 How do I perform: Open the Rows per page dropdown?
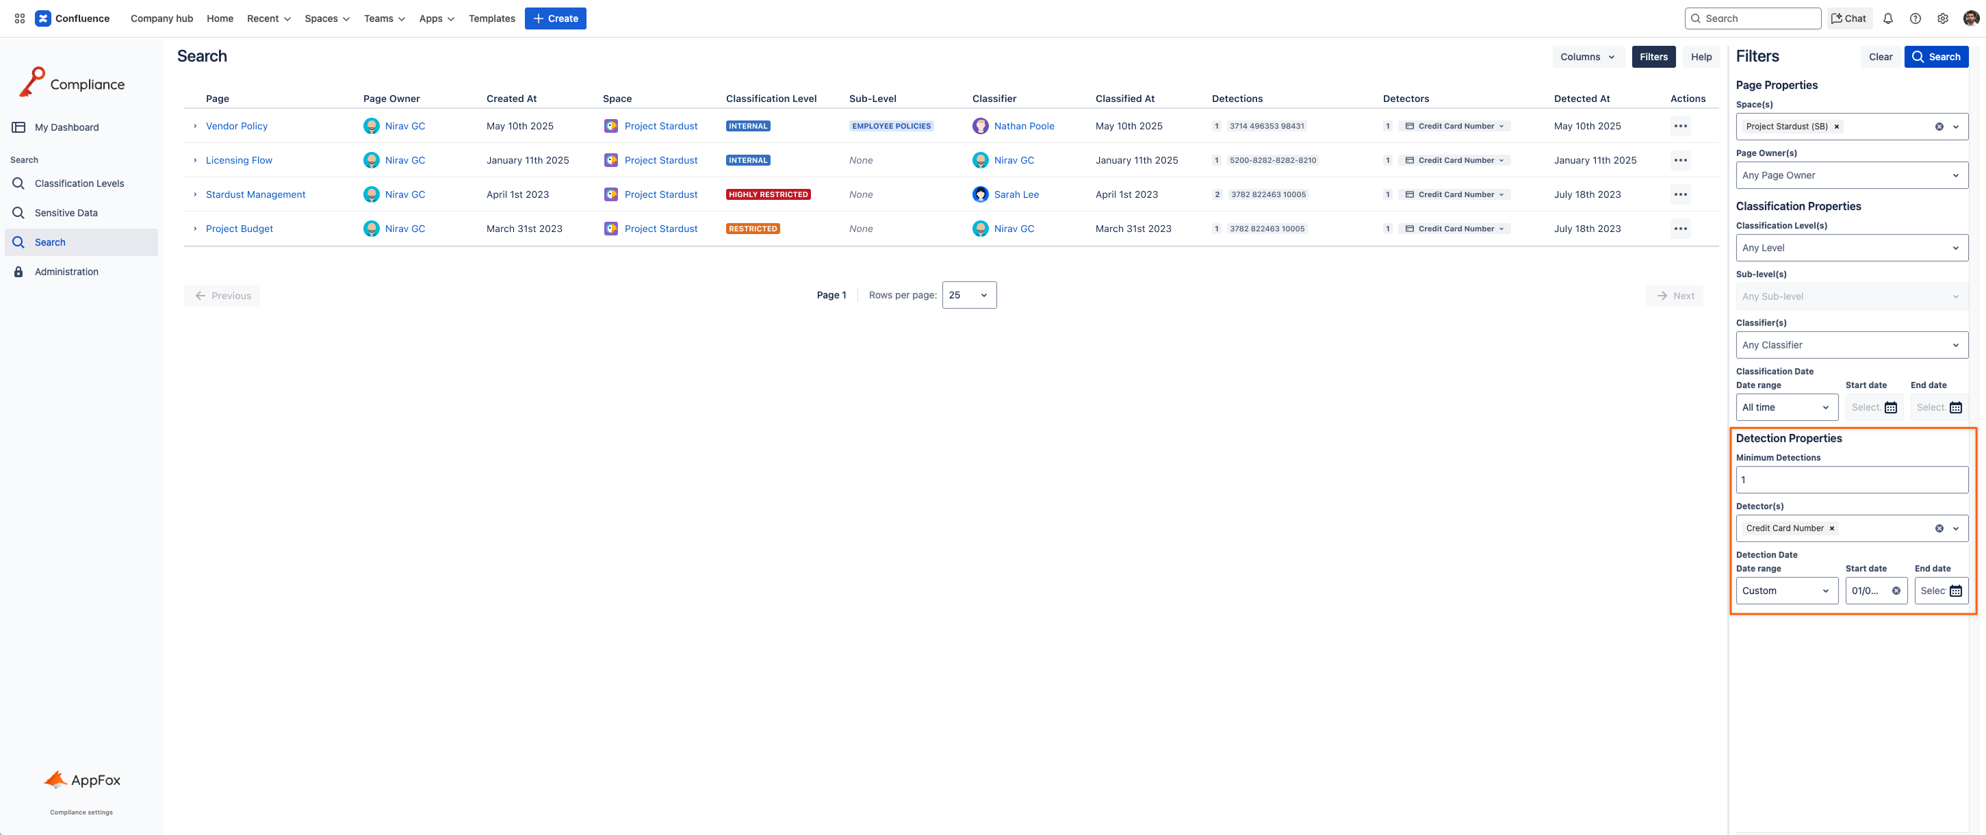pos(969,294)
